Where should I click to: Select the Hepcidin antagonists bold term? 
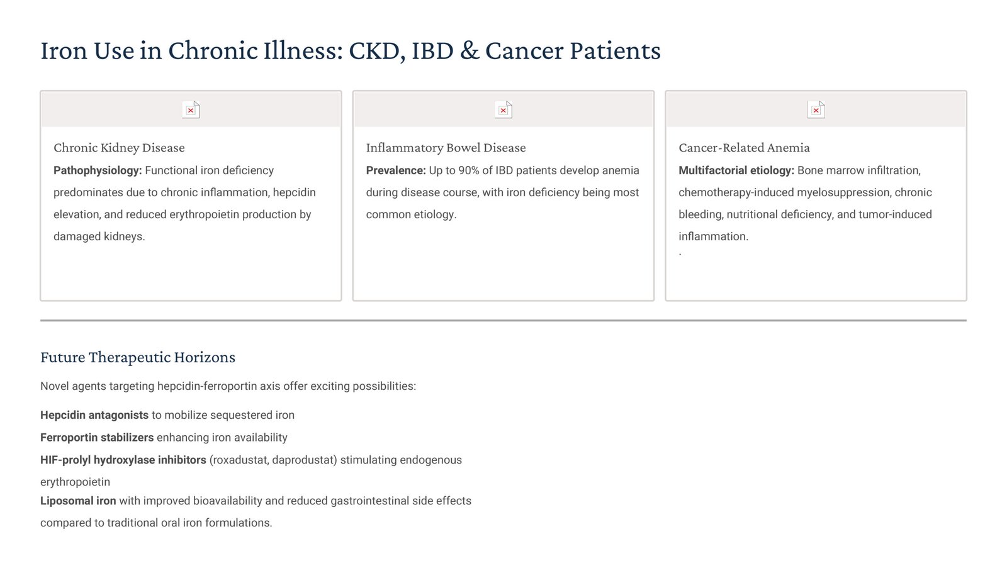94,415
